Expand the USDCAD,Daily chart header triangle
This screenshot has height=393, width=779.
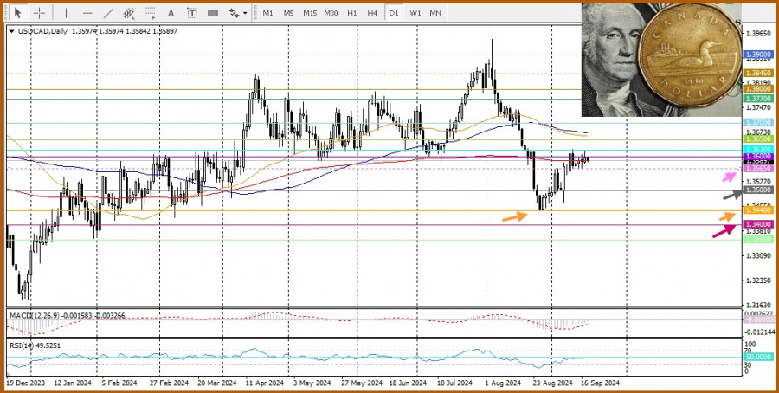11,31
